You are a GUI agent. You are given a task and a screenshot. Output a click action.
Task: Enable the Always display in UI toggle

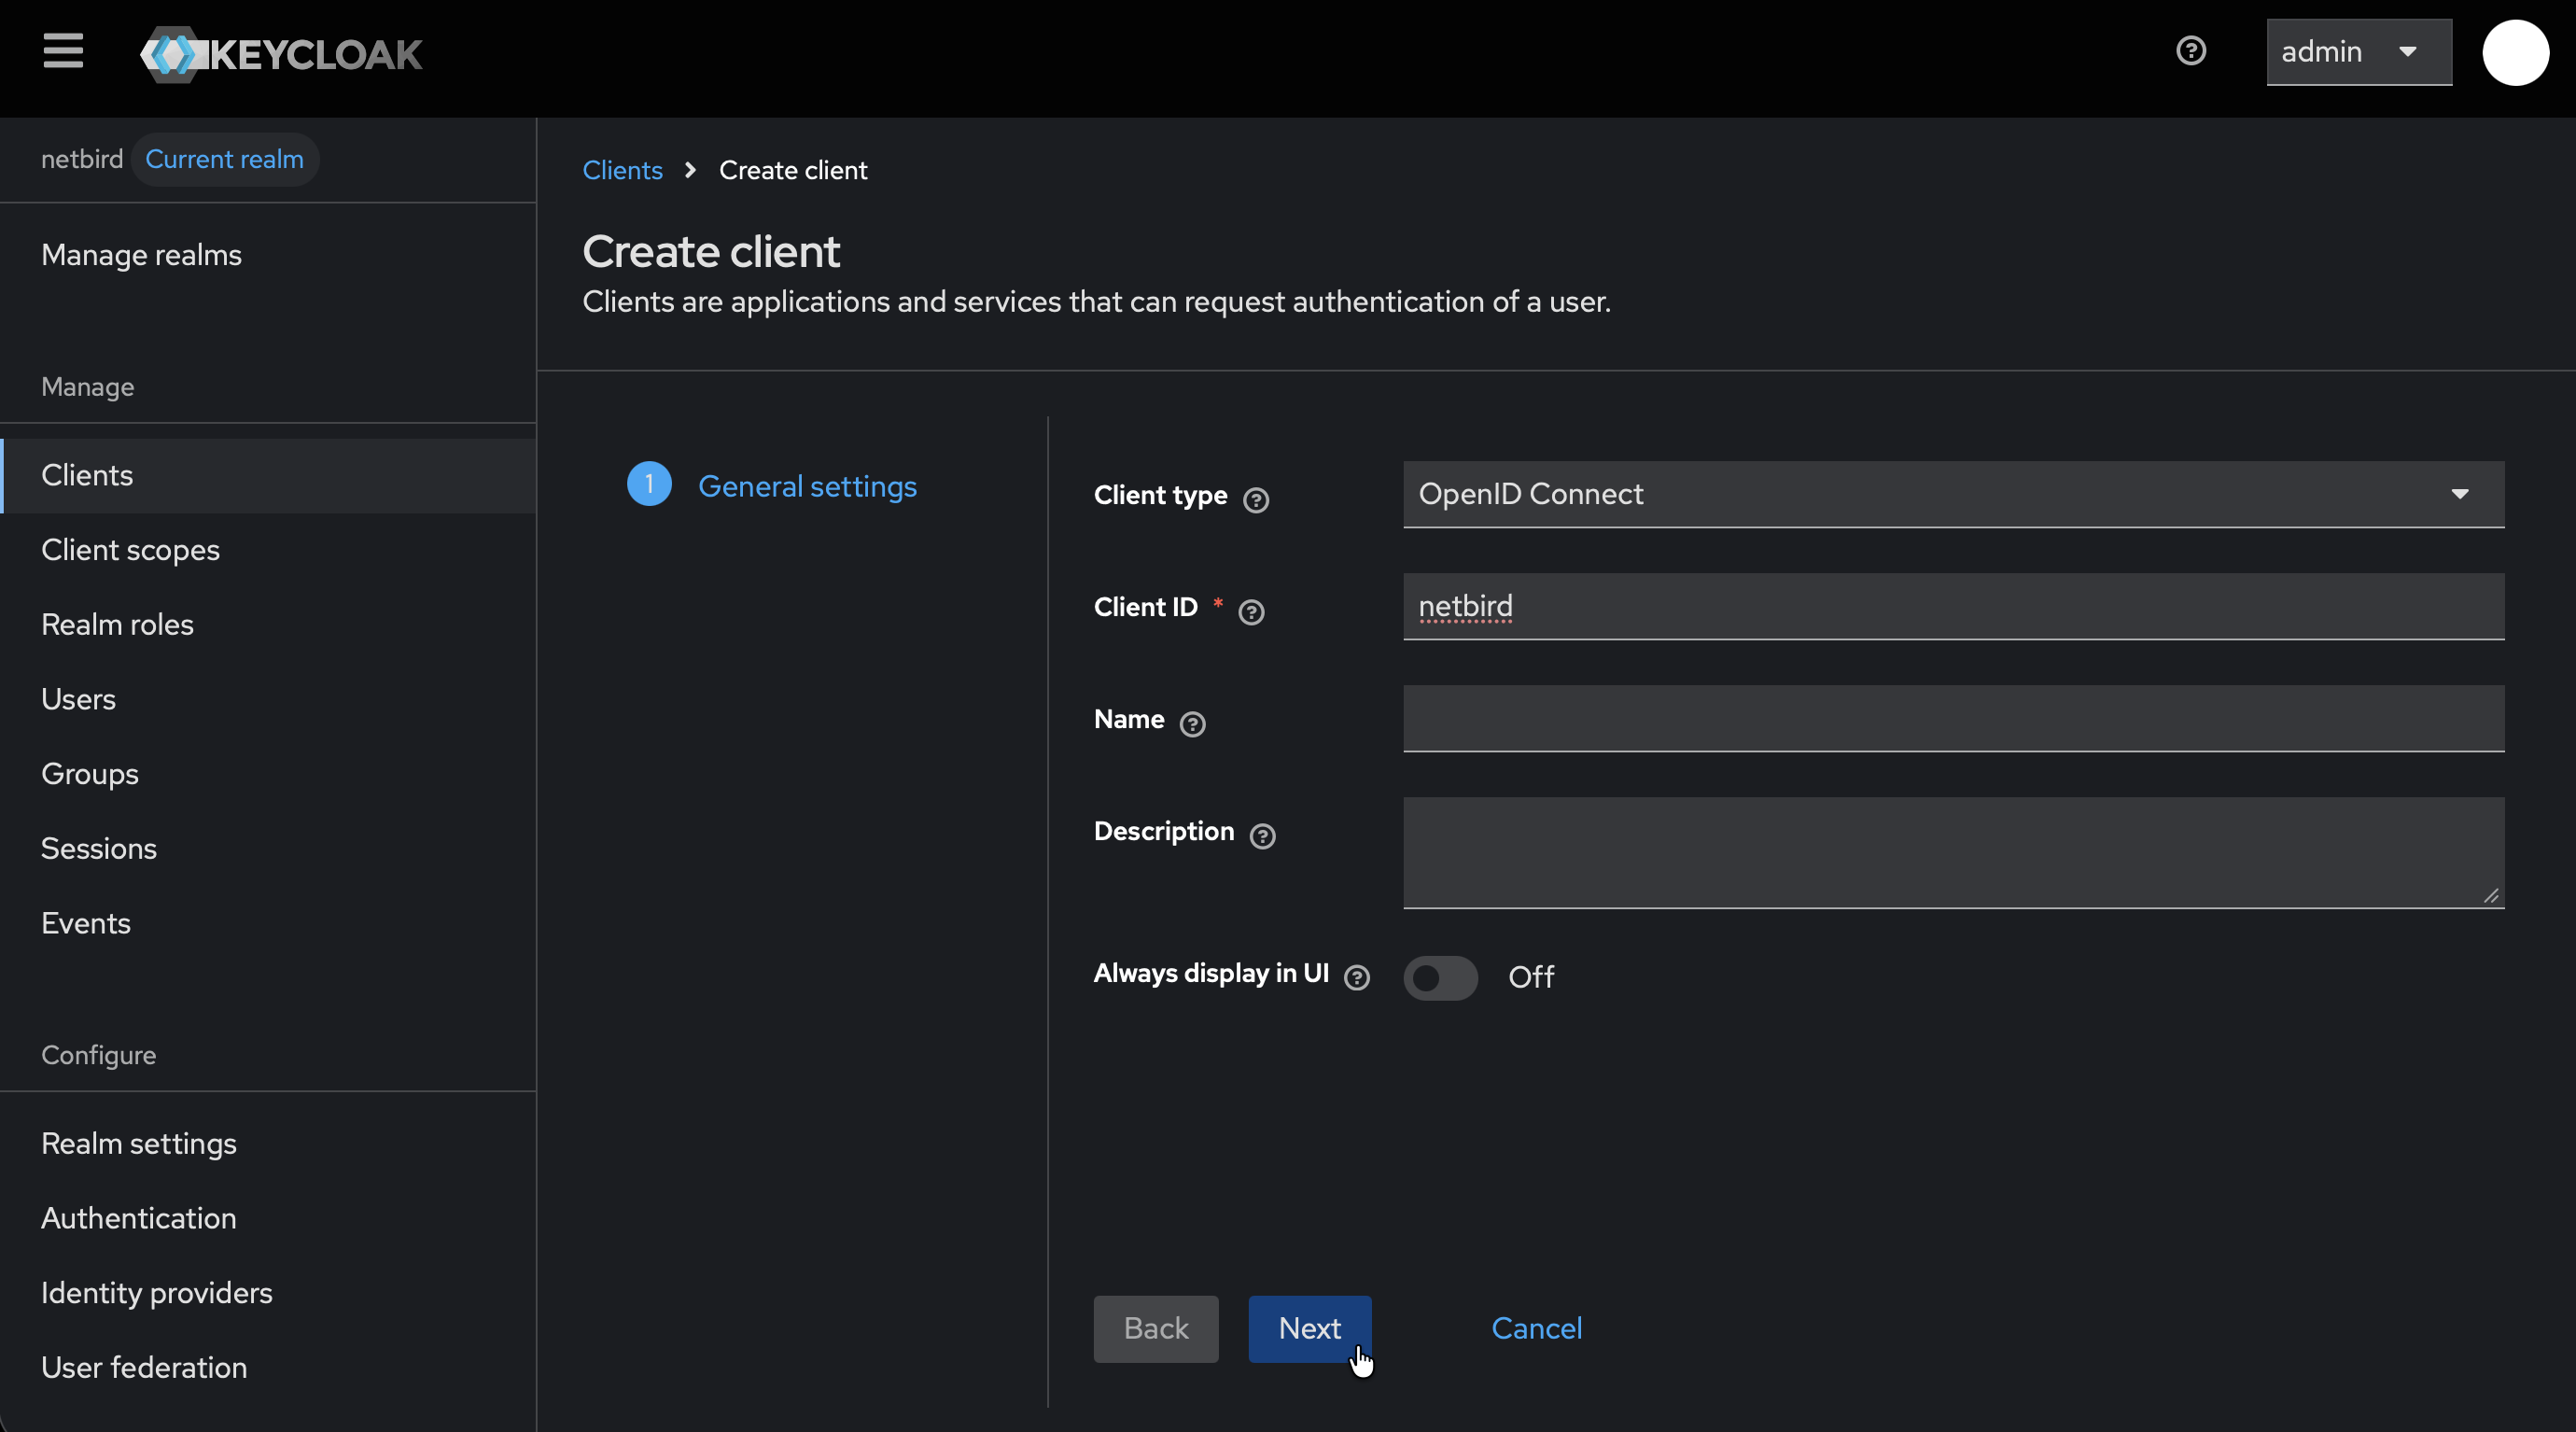tap(1439, 977)
